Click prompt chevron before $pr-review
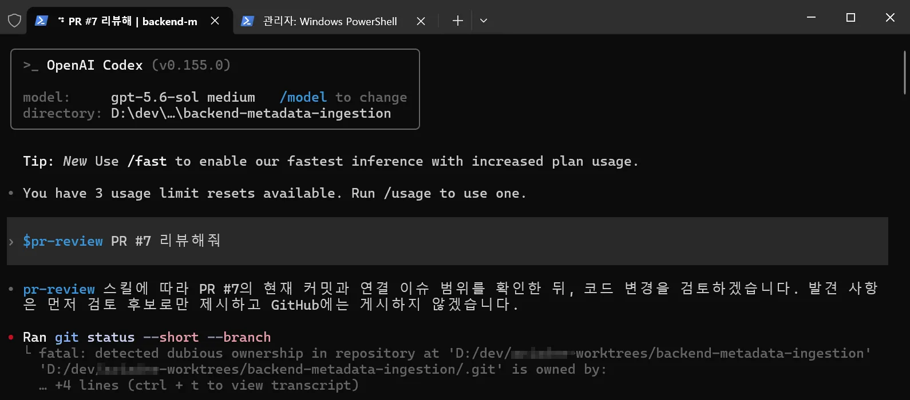Viewport: 910px width, 400px height. click(11, 242)
